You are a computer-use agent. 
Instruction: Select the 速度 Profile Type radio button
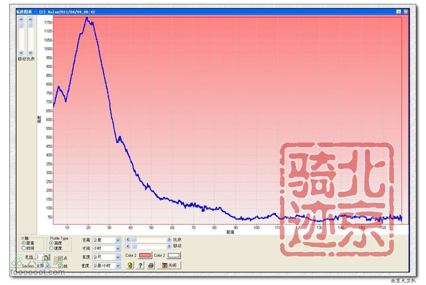point(52,248)
